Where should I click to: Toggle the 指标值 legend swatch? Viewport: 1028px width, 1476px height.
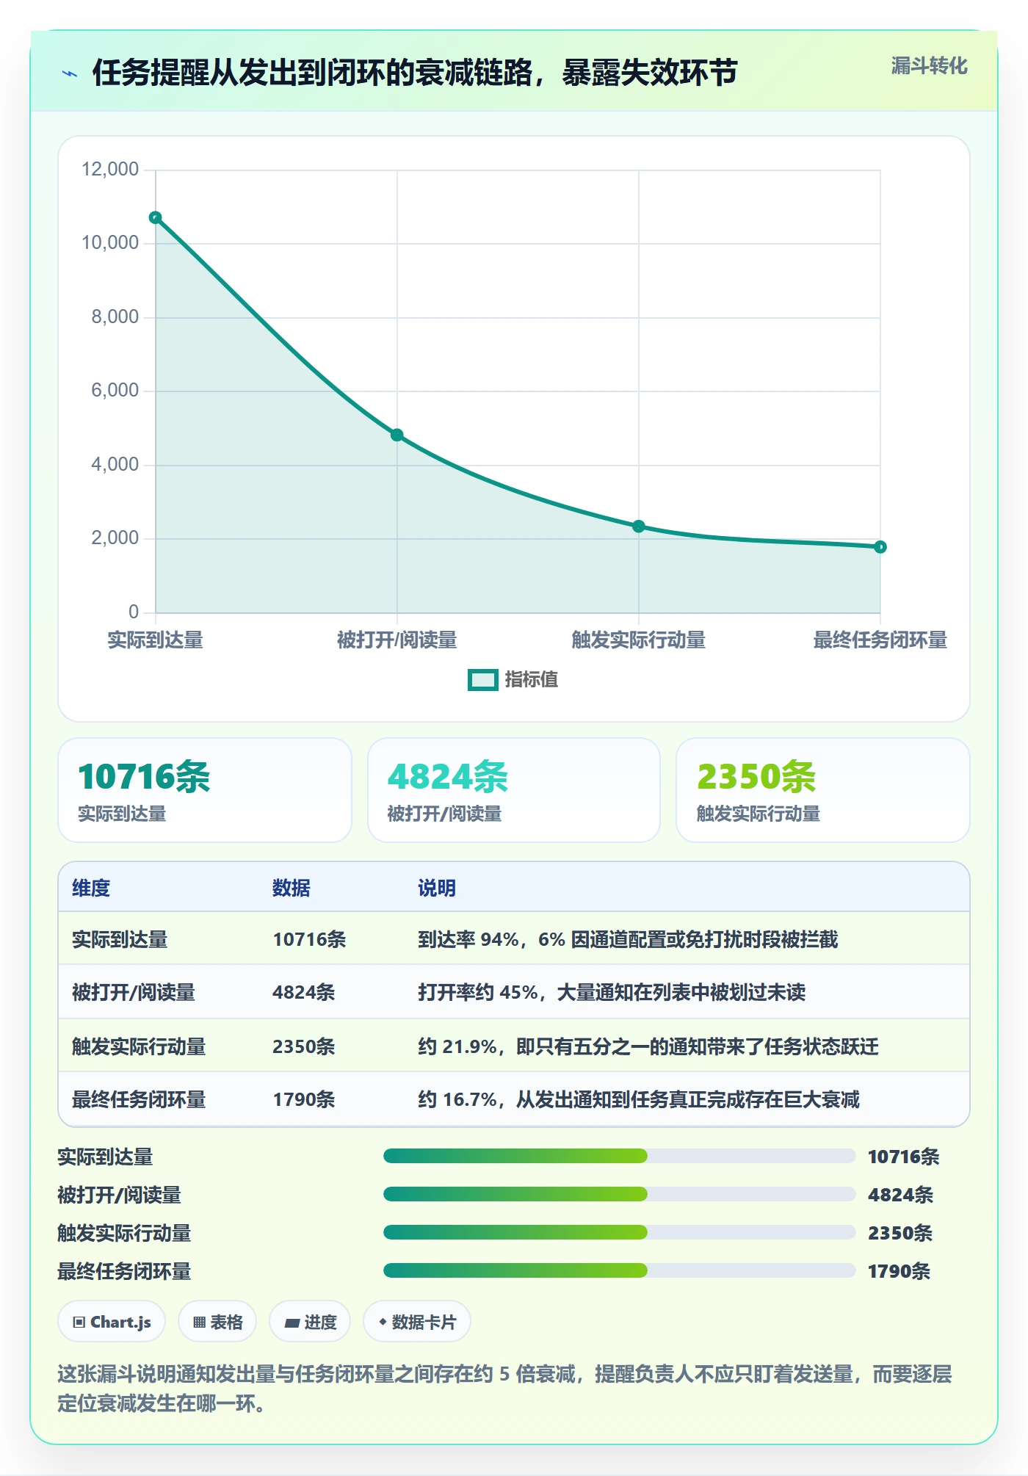click(483, 680)
